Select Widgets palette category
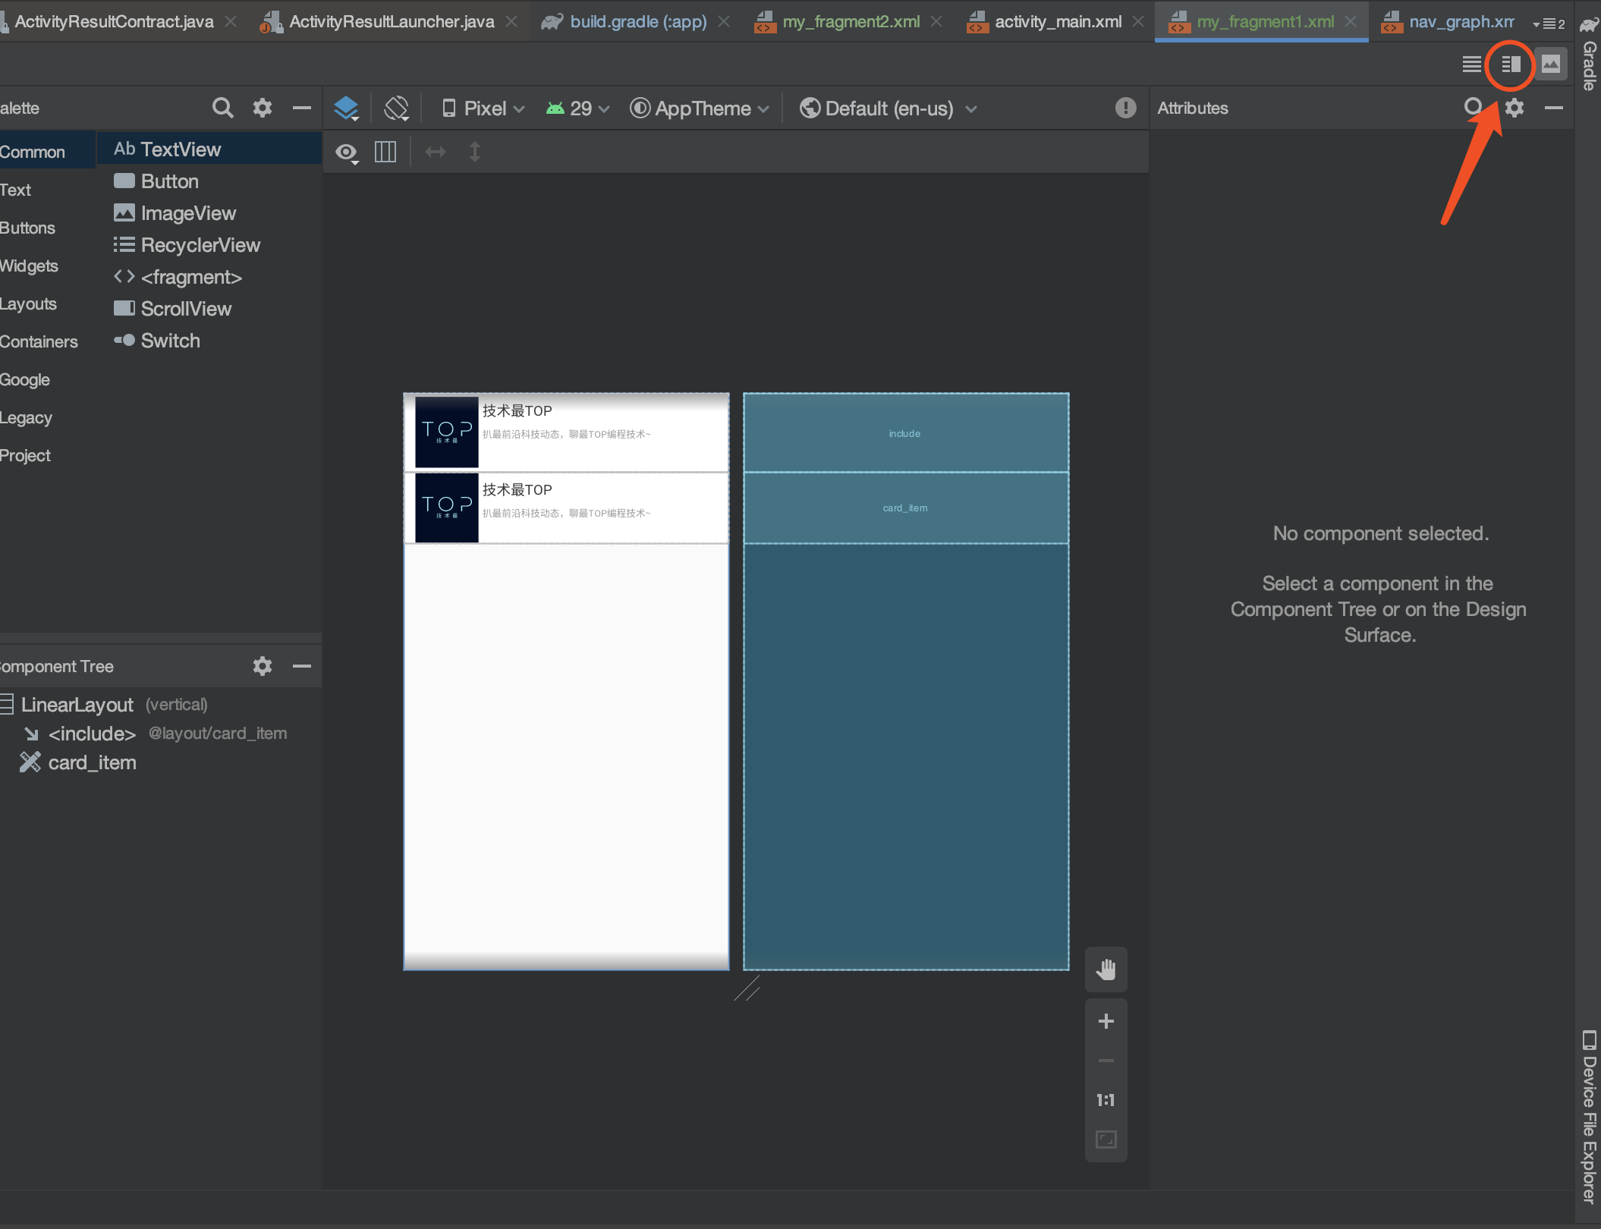Image resolution: width=1601 pixels, height=1229 pixels. (x=47, y=266)
